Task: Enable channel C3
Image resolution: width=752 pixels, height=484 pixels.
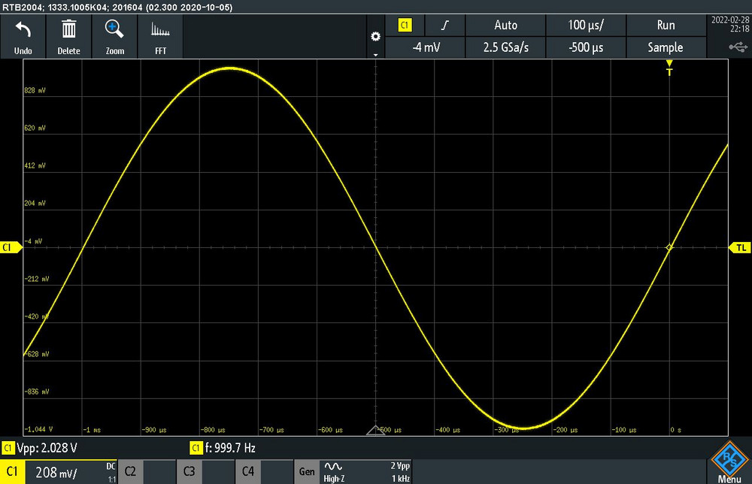Action: 189,471
